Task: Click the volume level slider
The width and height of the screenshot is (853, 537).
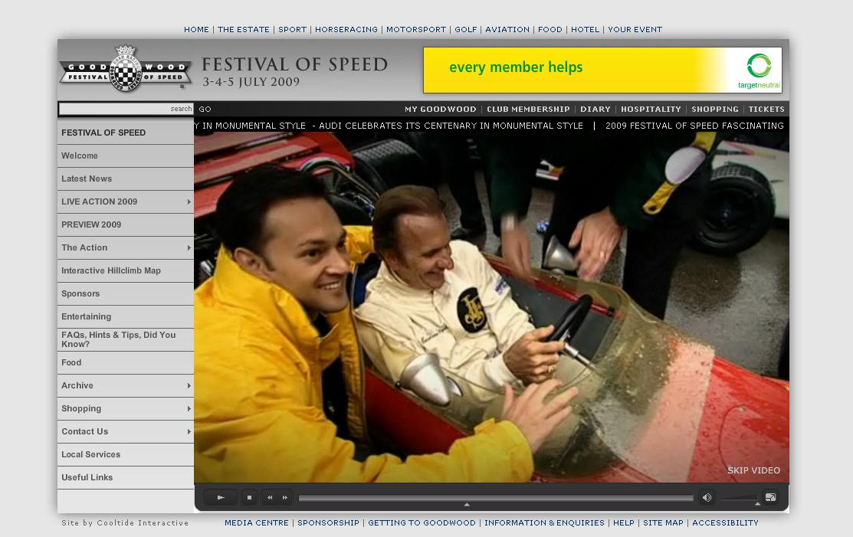Action: [739, 499]
